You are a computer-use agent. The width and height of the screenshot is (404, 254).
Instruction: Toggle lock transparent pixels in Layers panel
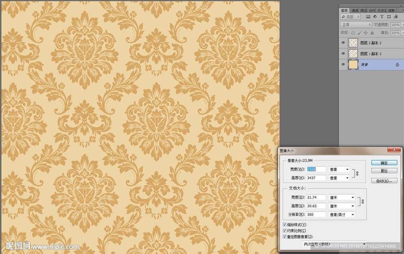click(x=353, y=33)
